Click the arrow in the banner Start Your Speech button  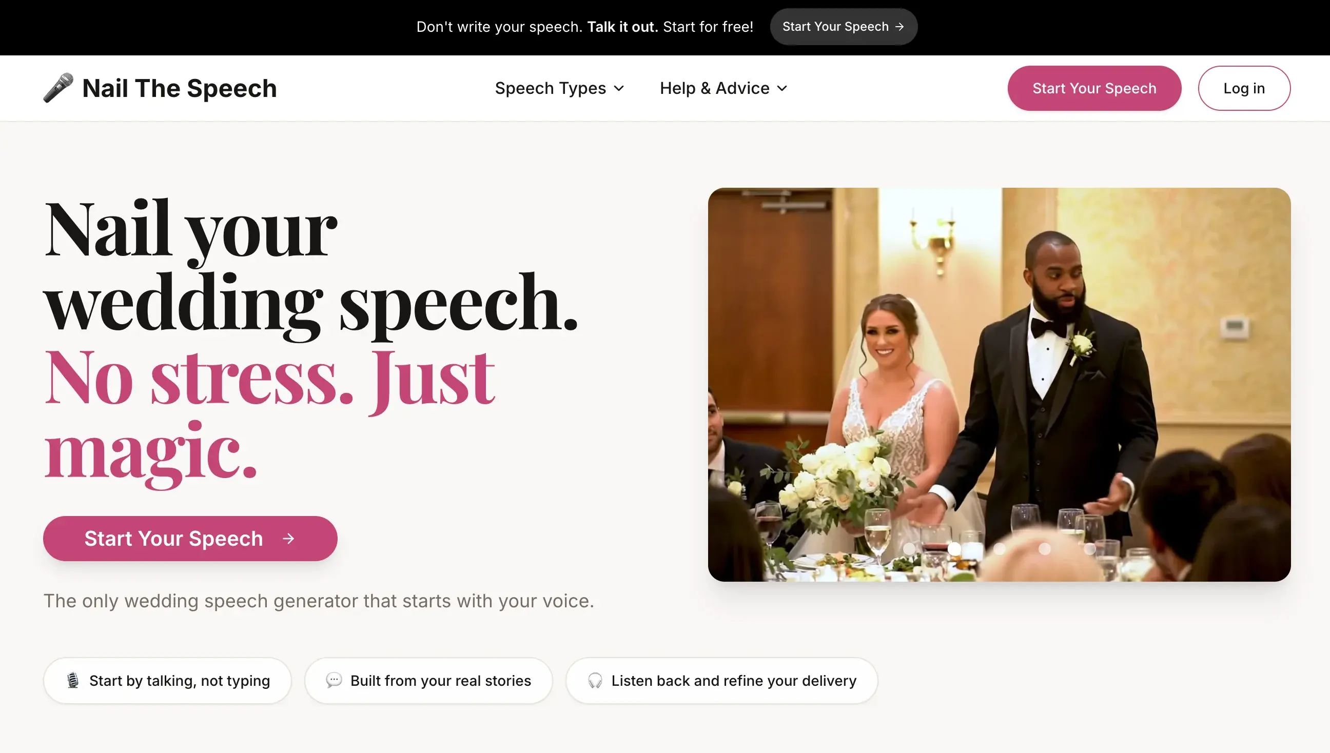(899, 27)
